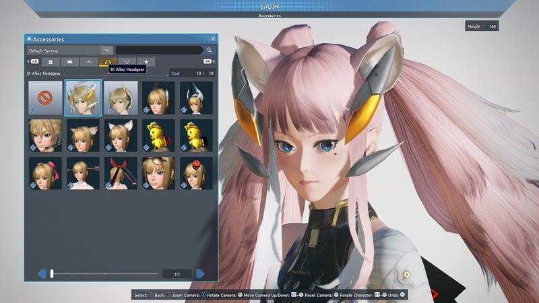Click the next page blue arrow
The width and height of the screenshot is (539, 303).
pyautogui.click(x=200, y=274)
